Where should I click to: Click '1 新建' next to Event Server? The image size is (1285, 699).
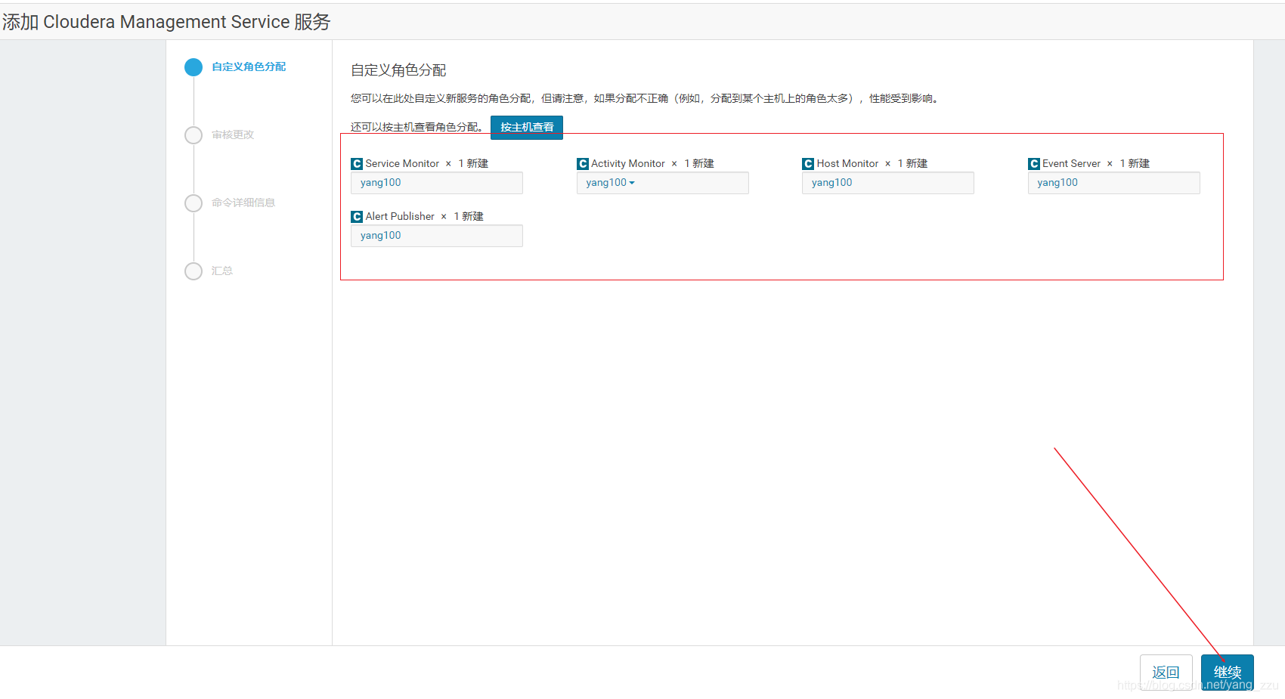[1135, 164]
